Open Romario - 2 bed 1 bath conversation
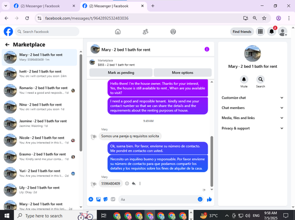 pos(40,90)
